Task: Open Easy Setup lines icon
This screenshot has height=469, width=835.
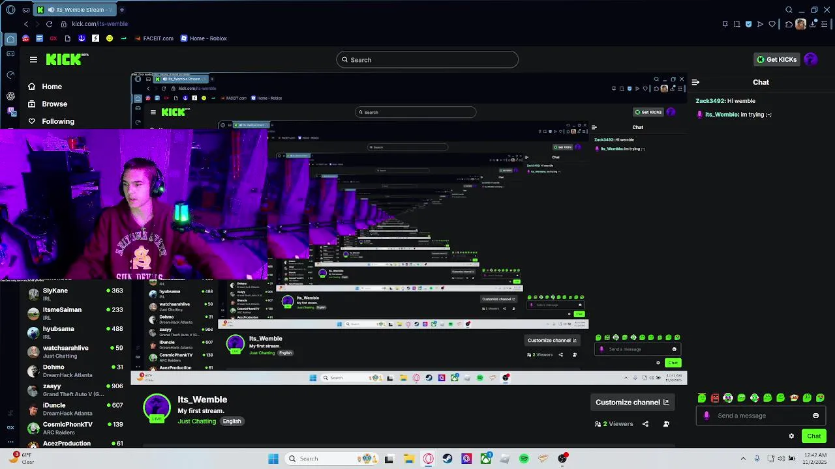Action: coord(825,24)
